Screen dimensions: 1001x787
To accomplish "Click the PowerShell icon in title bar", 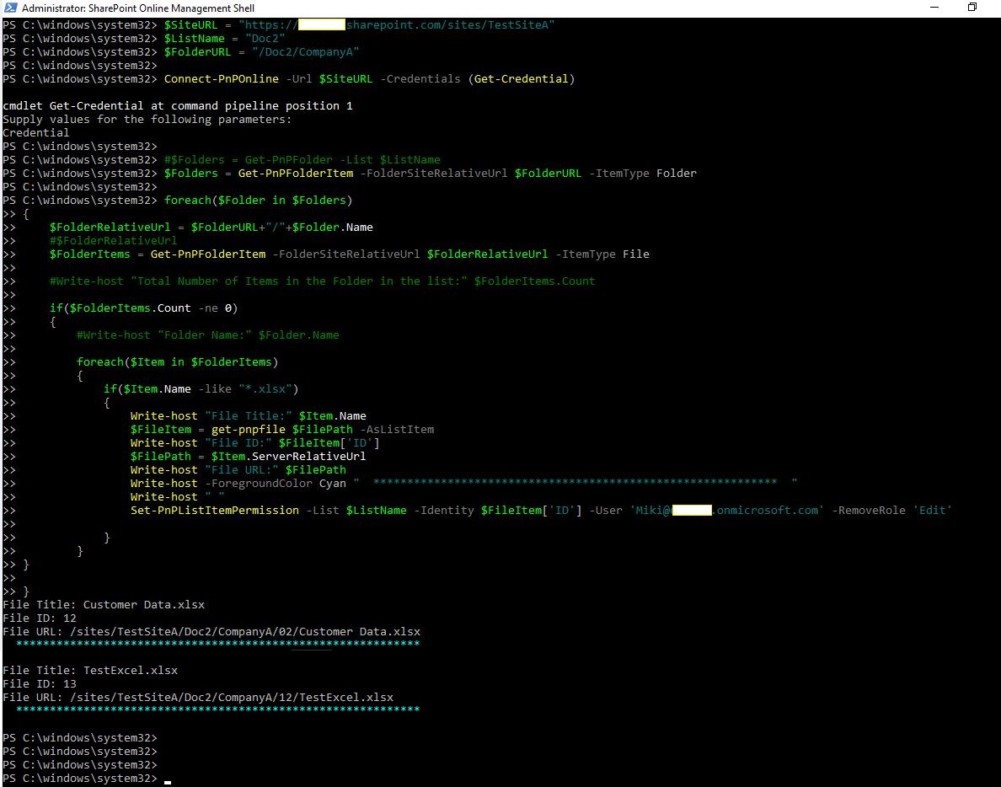I will click(10, 8).
